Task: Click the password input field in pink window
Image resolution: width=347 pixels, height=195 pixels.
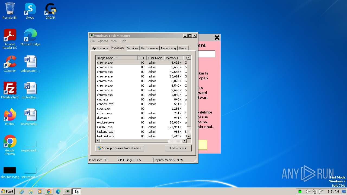Action: (x=207, y=54)
